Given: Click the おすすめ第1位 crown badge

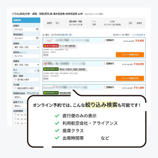Looking at the screenshot, I should [51, 46].
